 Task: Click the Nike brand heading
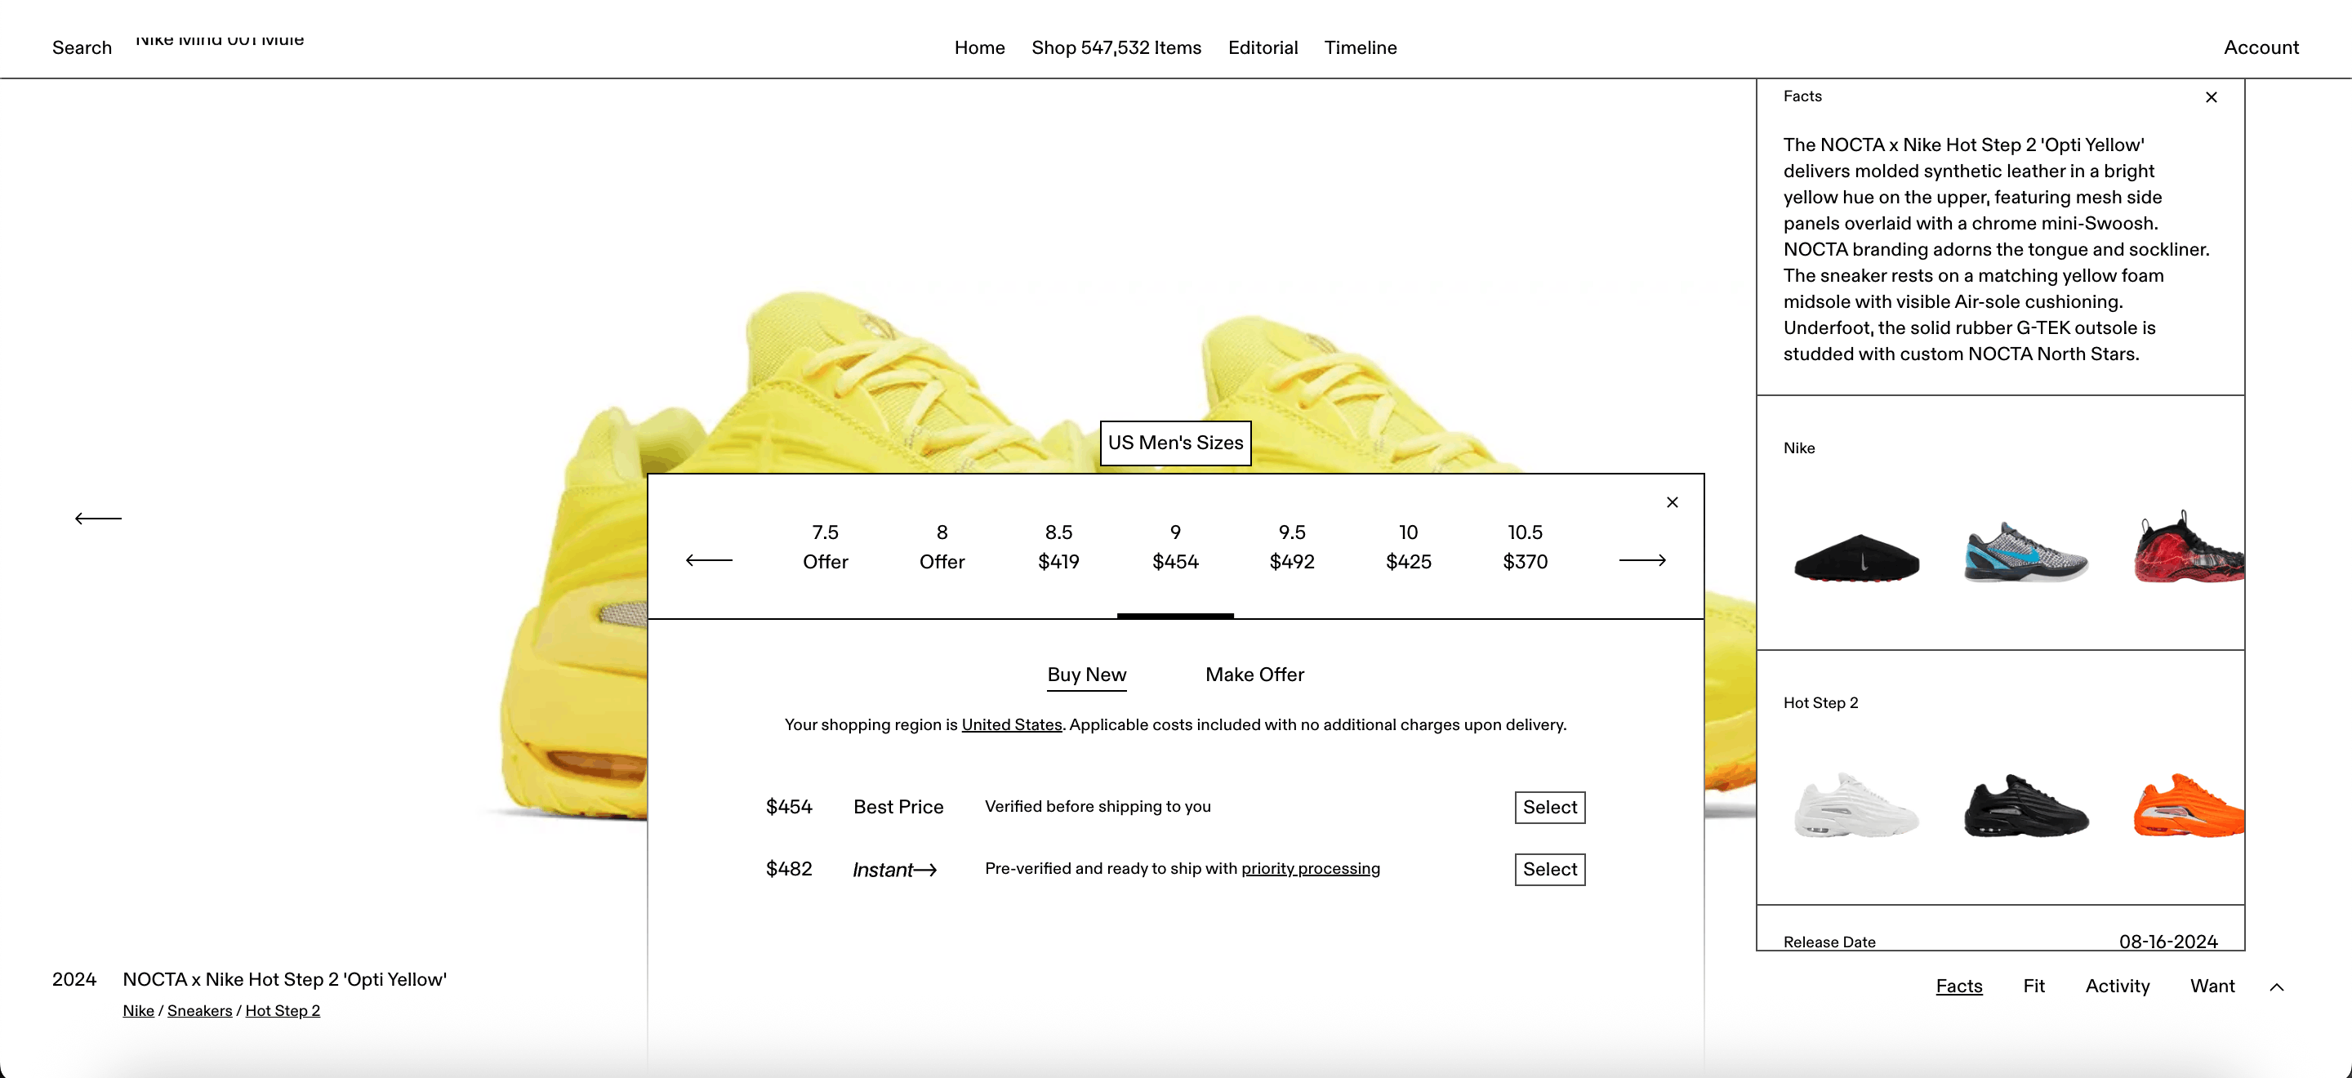click(x=1798, y=448)
